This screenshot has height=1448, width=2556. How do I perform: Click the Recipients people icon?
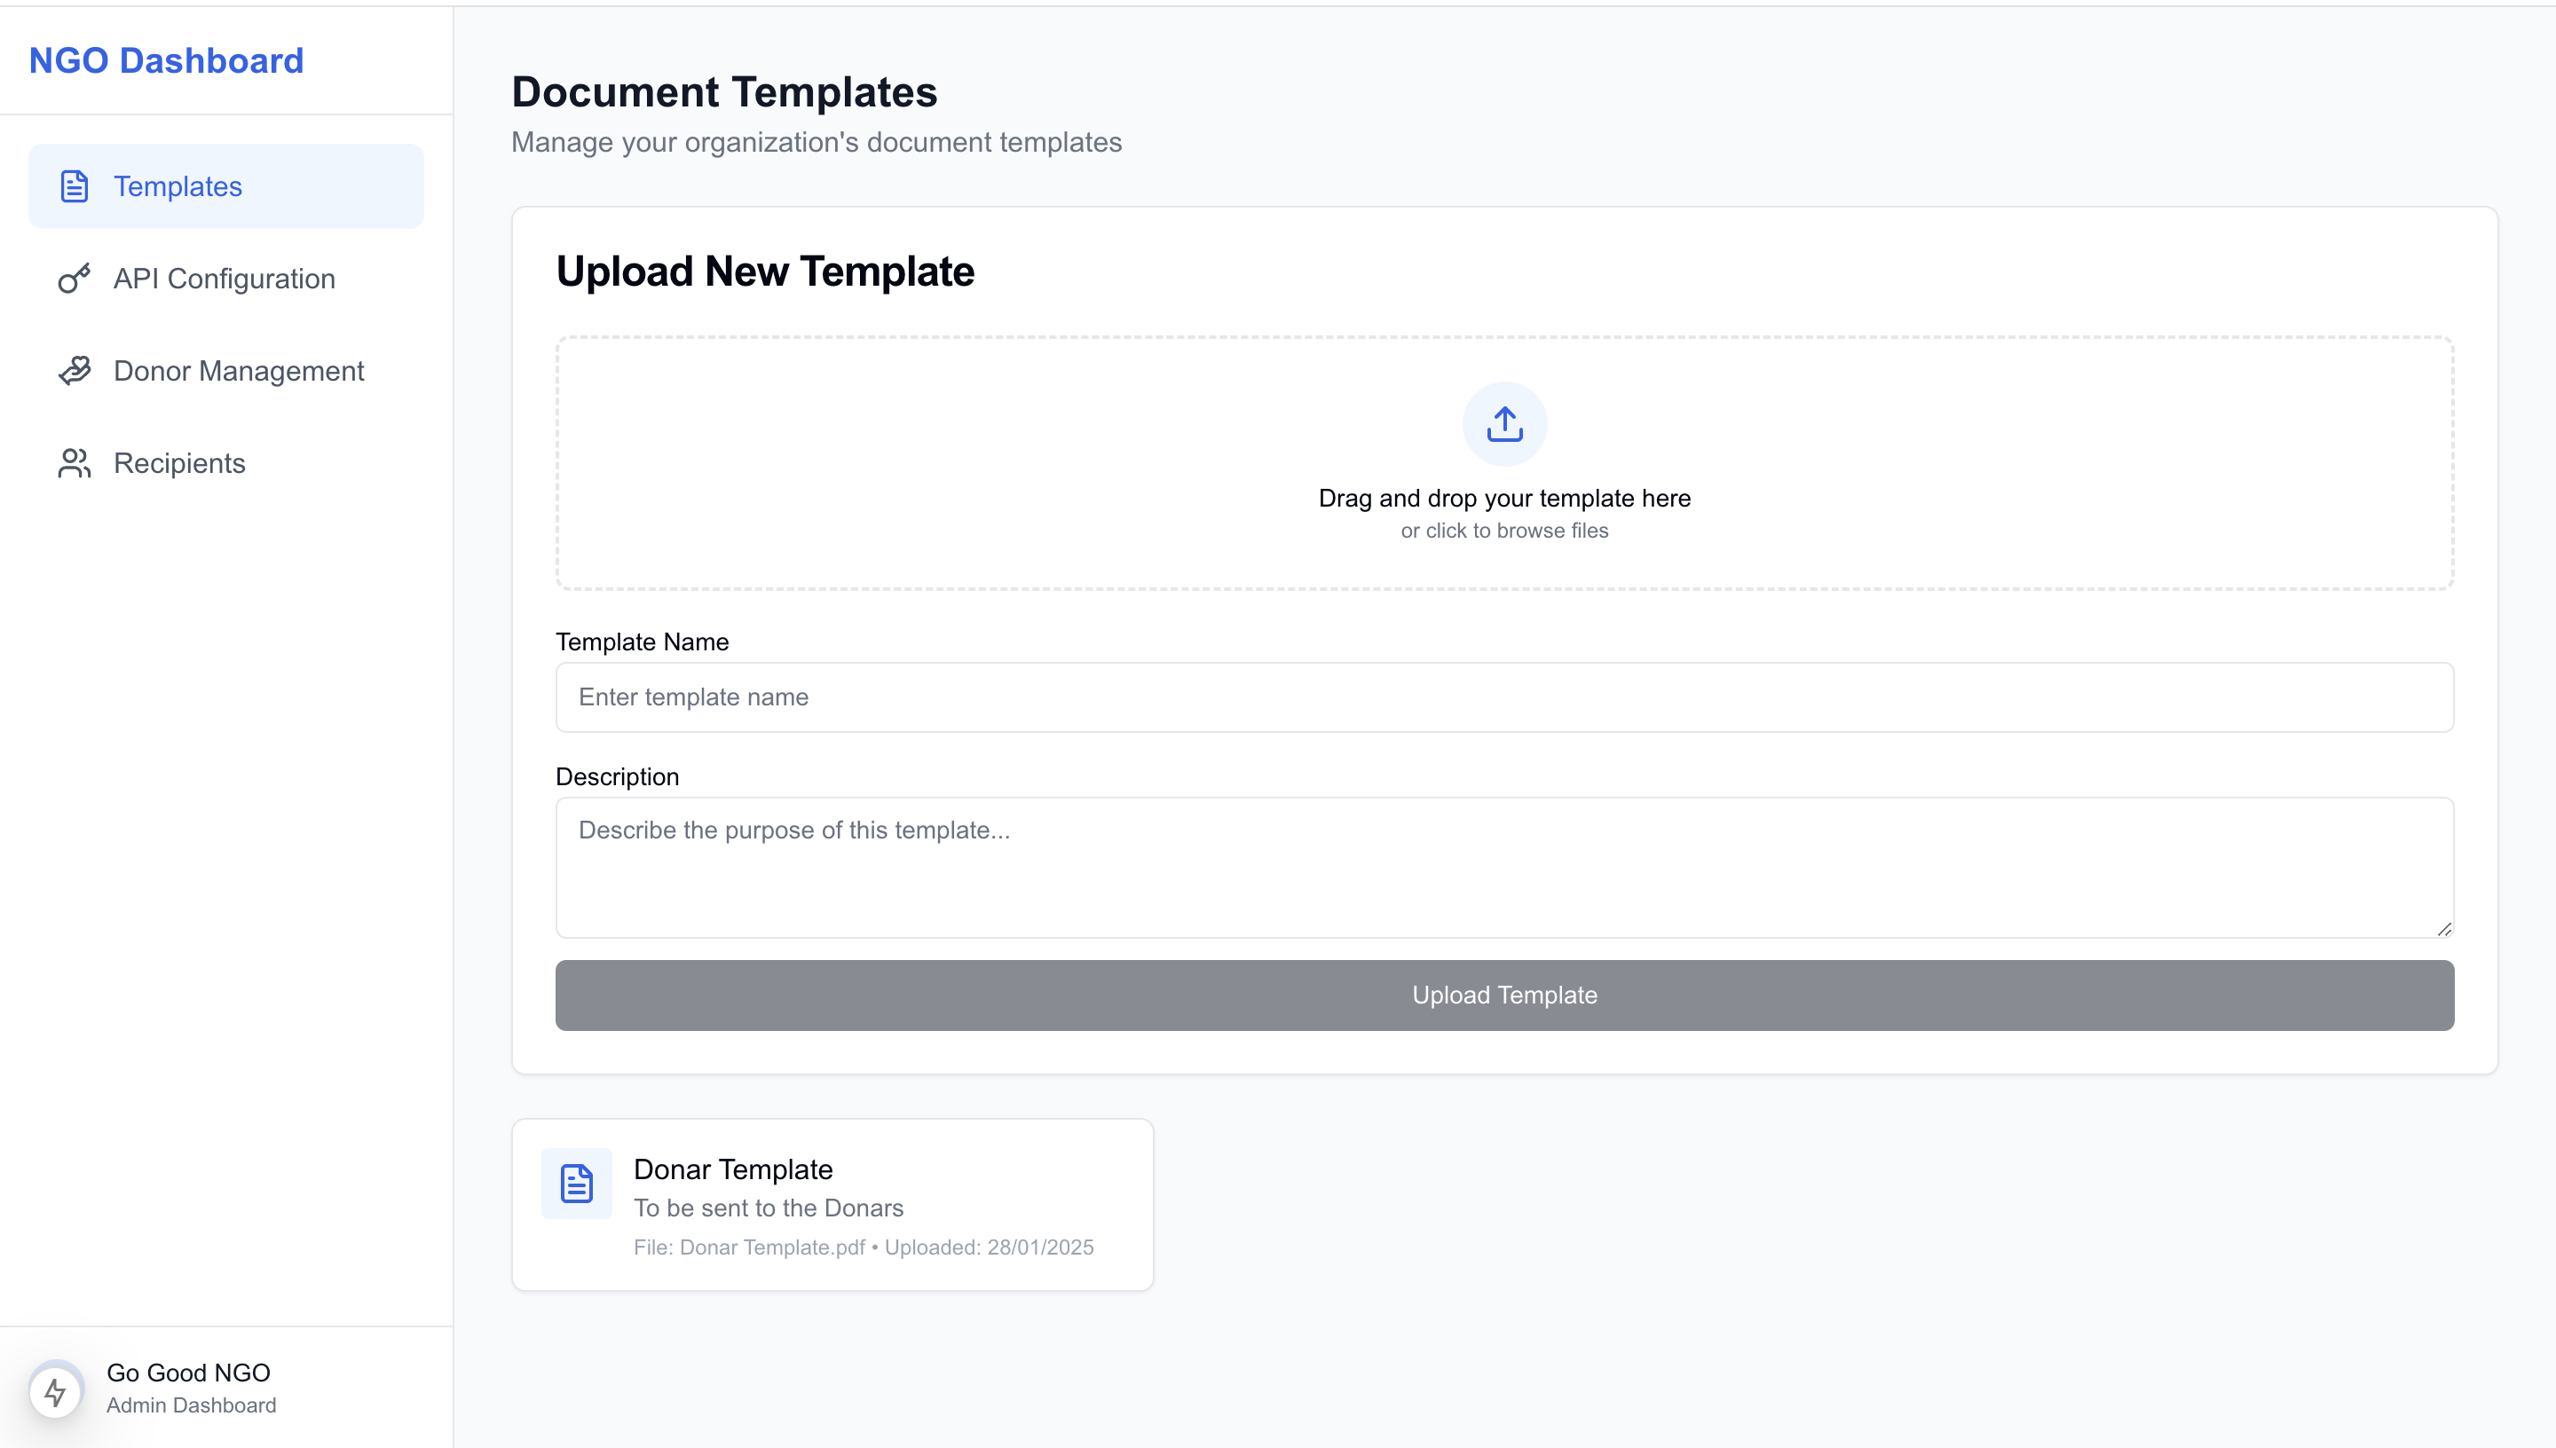tap(75, 463)
